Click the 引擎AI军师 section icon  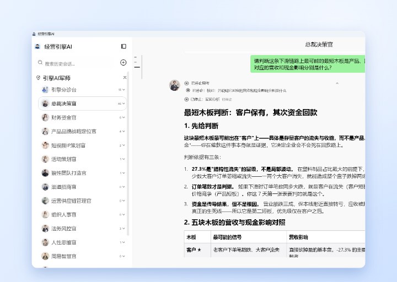pos(38,78)
